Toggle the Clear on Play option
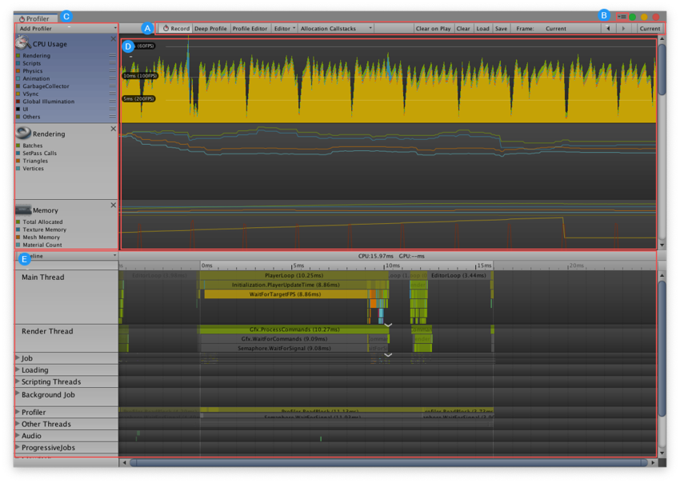Screen dimensions: 680x483 click(433, 28)
